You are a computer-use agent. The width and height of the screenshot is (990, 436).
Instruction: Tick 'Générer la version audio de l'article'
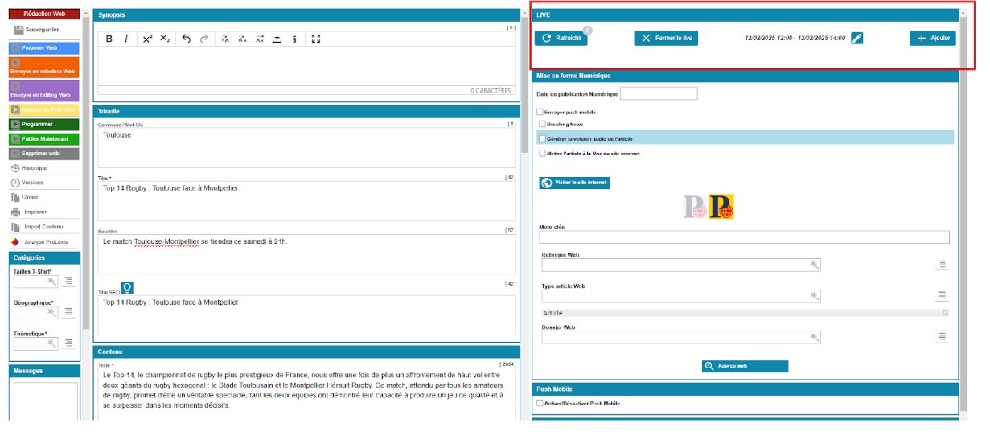[x=543, y=138]
